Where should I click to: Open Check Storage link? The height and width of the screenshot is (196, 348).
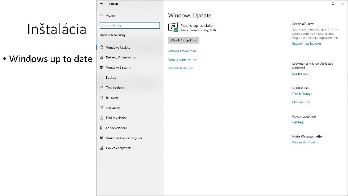(x=302, y=94)
